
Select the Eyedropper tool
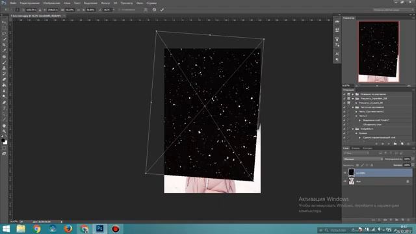tap(4, 51)
